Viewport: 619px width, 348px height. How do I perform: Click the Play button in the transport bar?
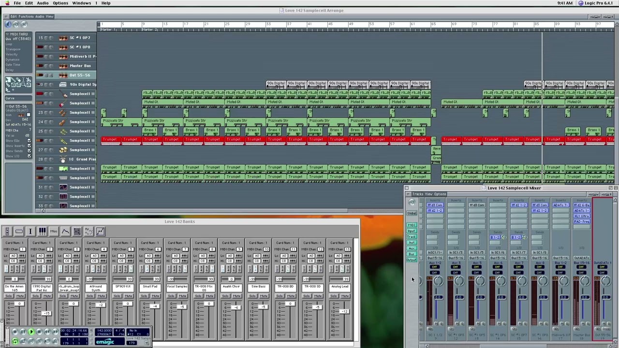[31, 332]
